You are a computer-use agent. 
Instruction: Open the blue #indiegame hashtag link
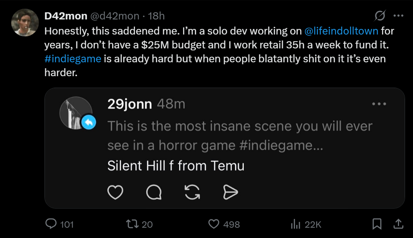(73, 59)
